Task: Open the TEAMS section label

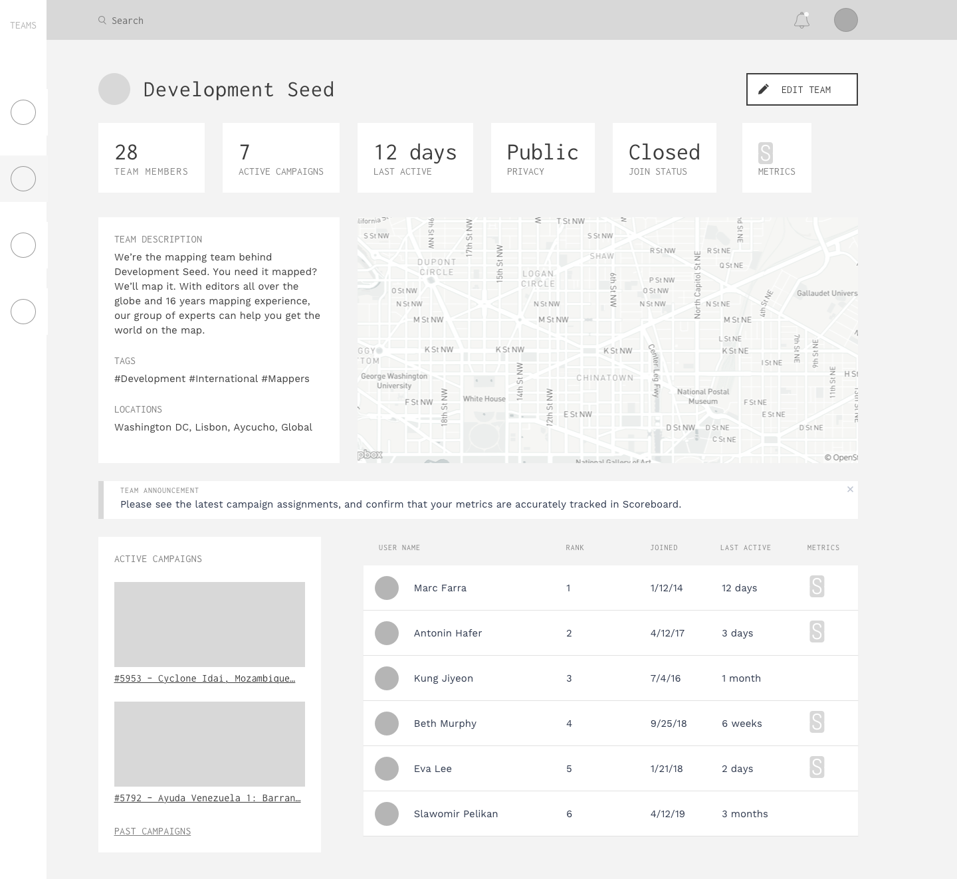Action: point(23,25)
